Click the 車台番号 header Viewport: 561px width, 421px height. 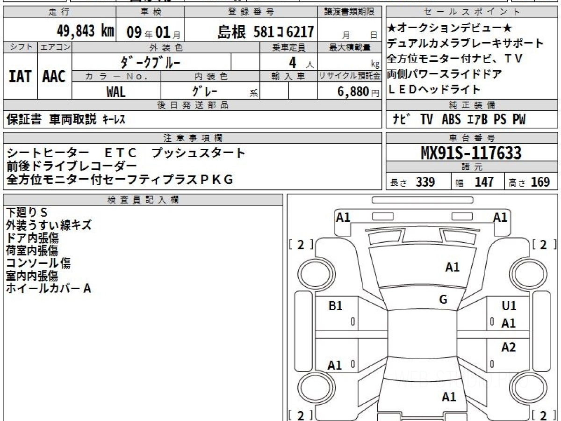[x=472, y=138]
